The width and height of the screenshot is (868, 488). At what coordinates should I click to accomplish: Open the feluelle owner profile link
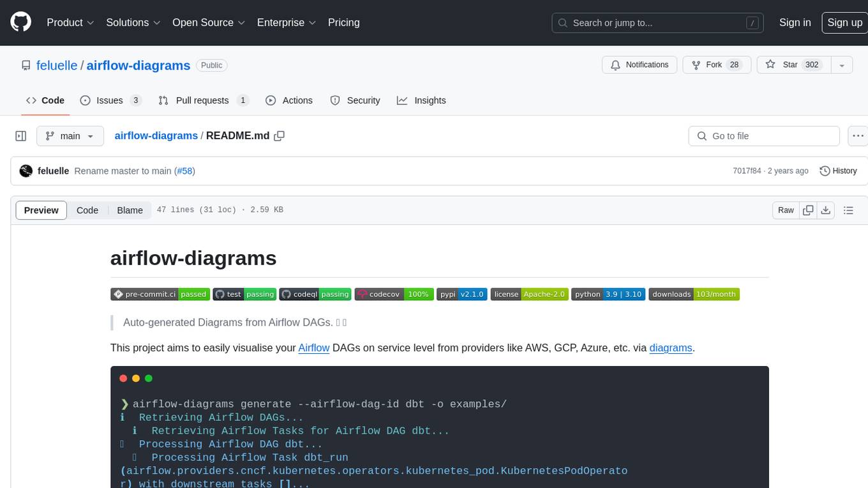[x=57, y=65]
